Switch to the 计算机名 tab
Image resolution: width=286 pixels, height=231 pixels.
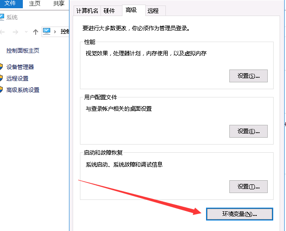tap(86, 11)
